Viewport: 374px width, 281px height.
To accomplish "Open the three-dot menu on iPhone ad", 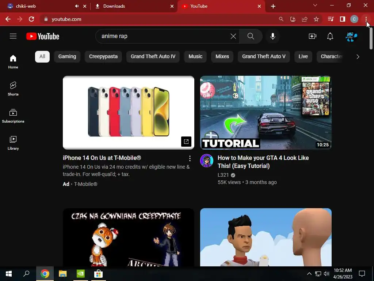I will (190, 158).
